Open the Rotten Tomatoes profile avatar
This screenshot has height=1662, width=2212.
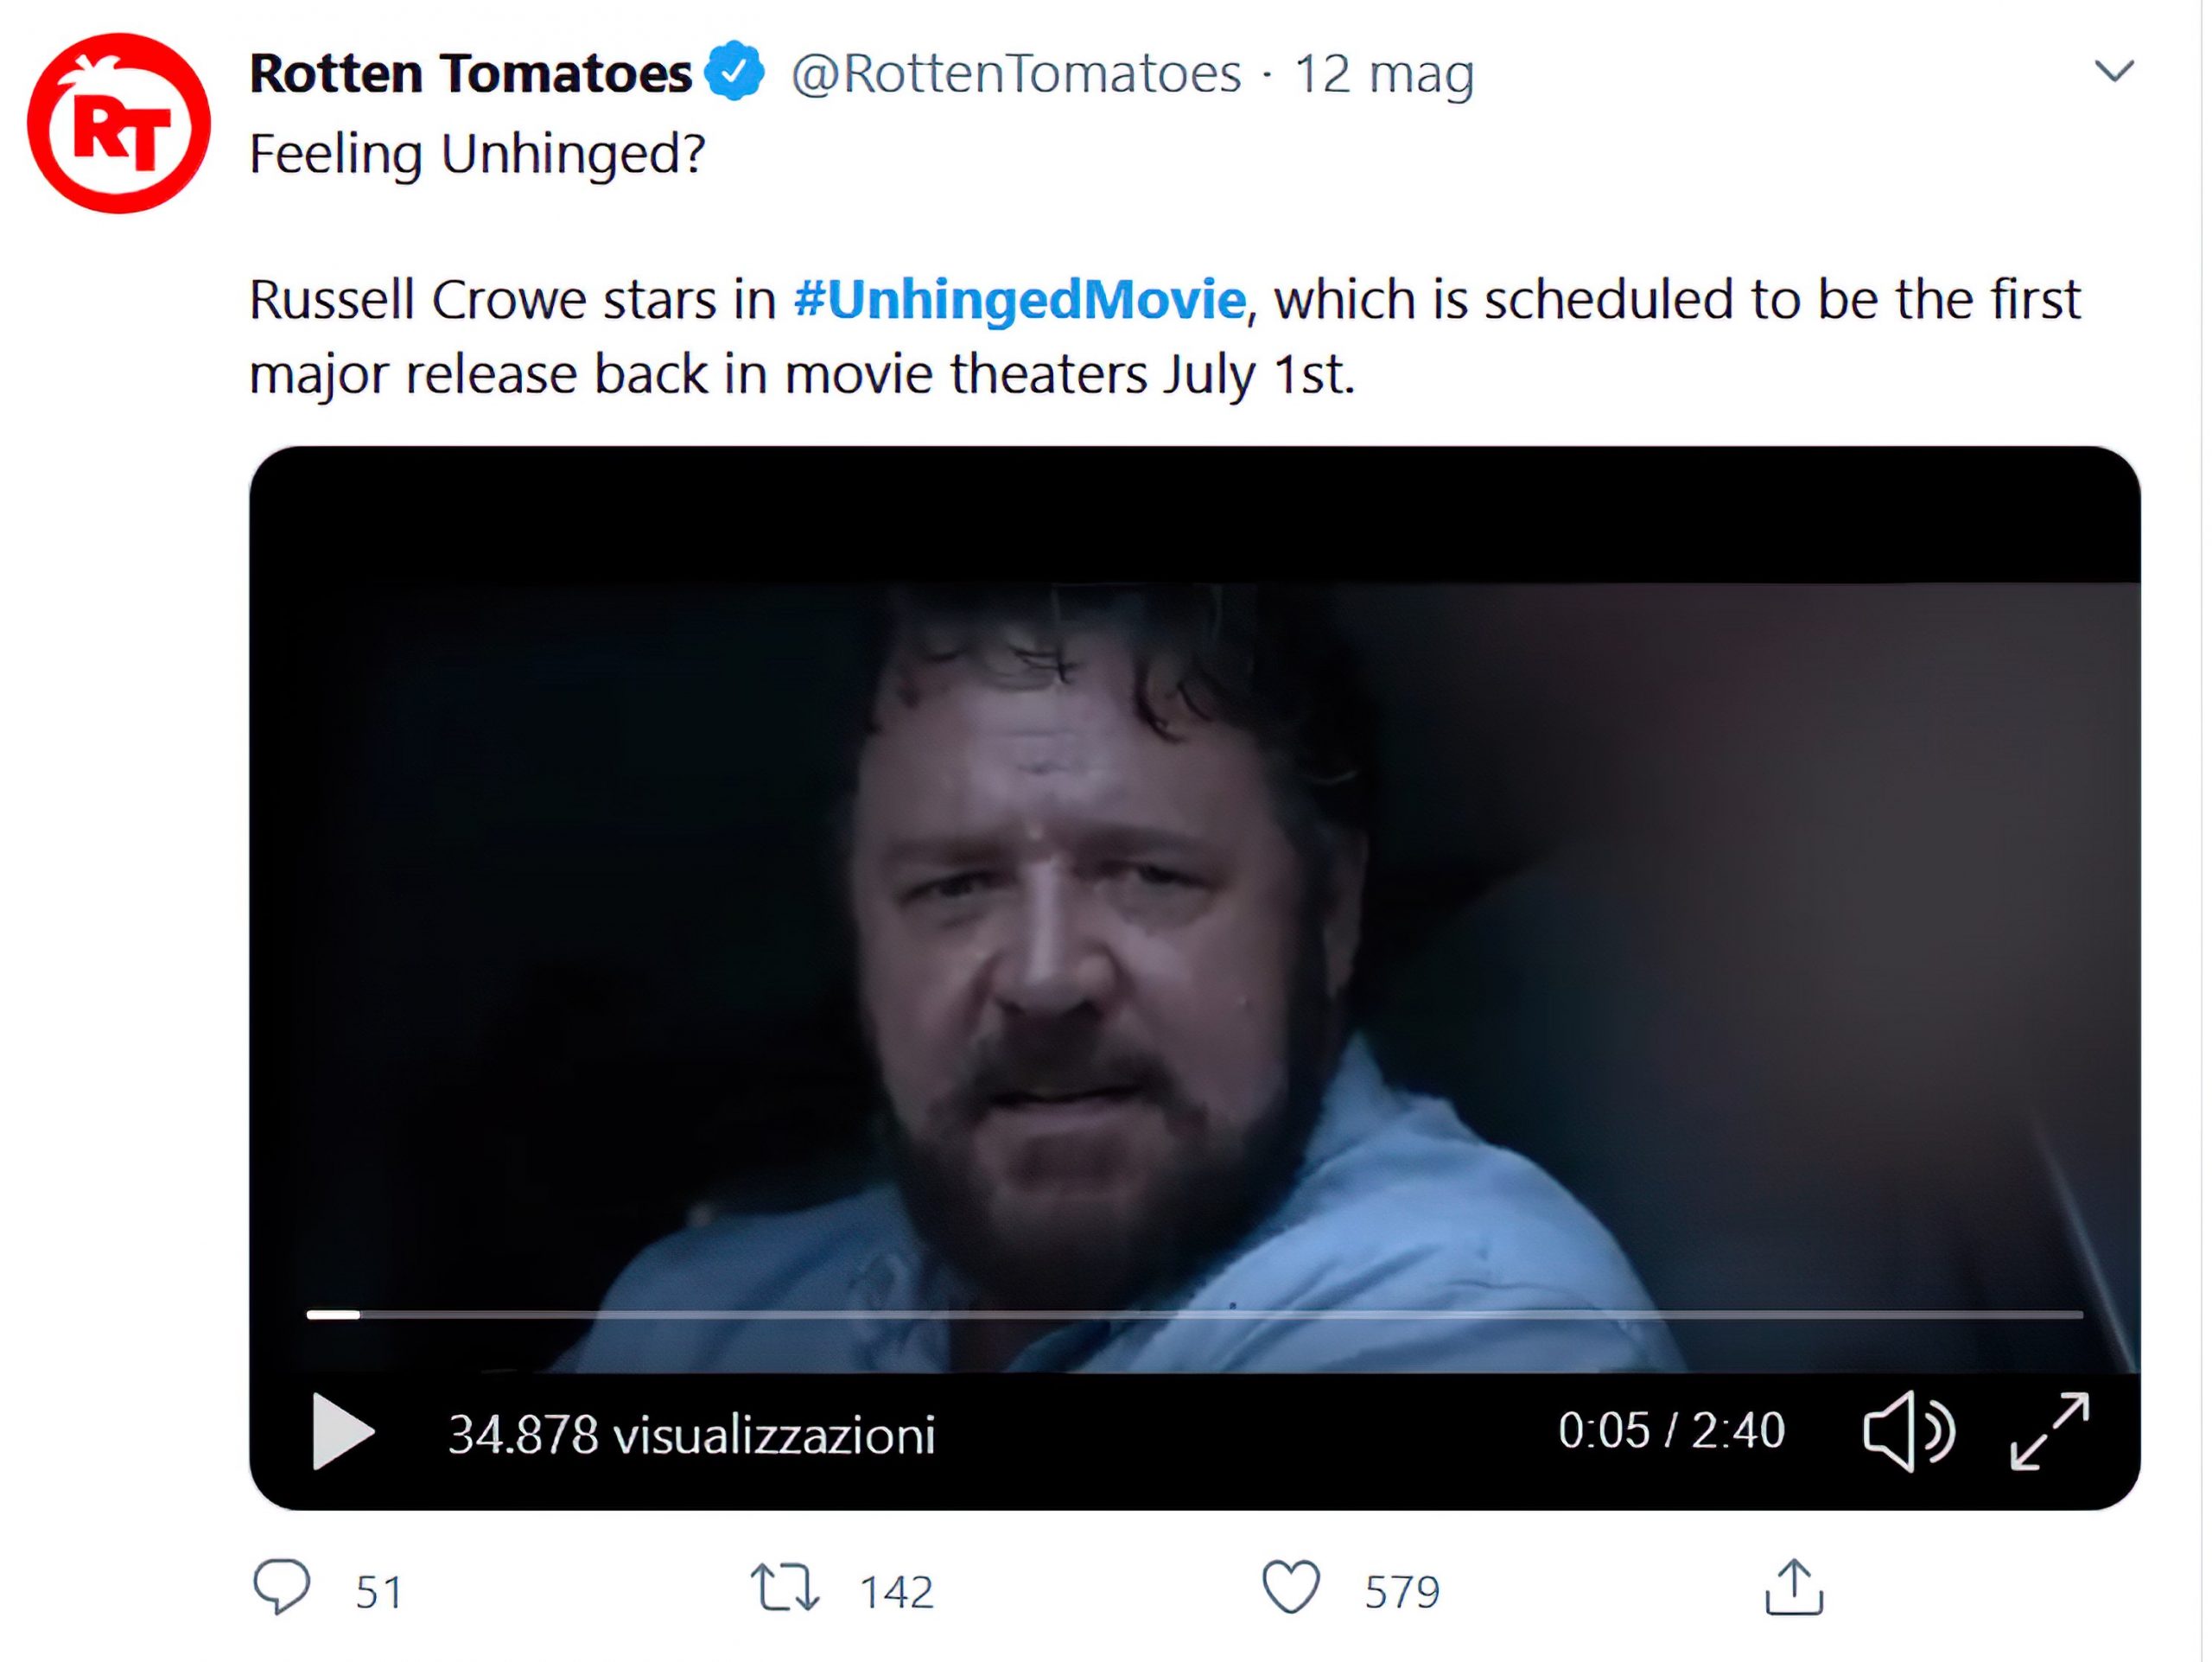[x=119, y=123]
